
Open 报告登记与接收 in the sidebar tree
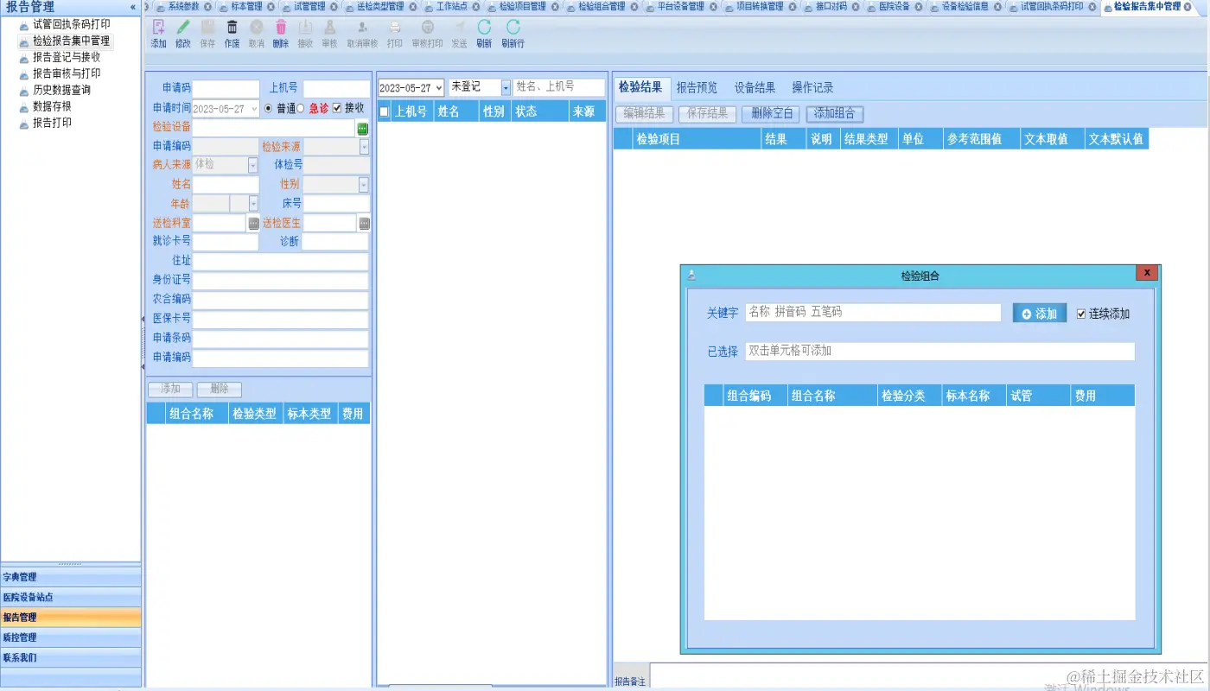click(x=66, y=57)
